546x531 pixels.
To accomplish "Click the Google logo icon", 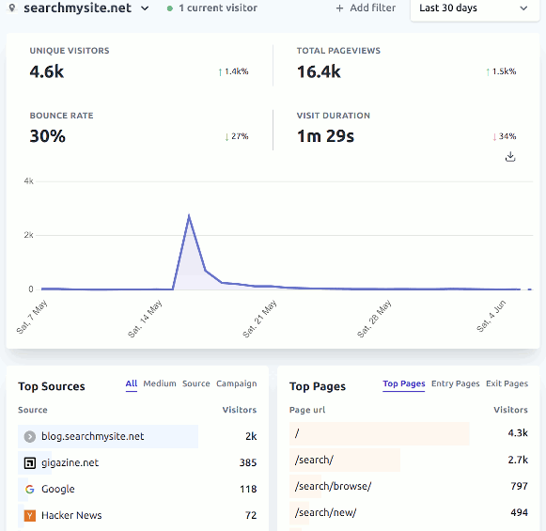I will click(29, 489).
